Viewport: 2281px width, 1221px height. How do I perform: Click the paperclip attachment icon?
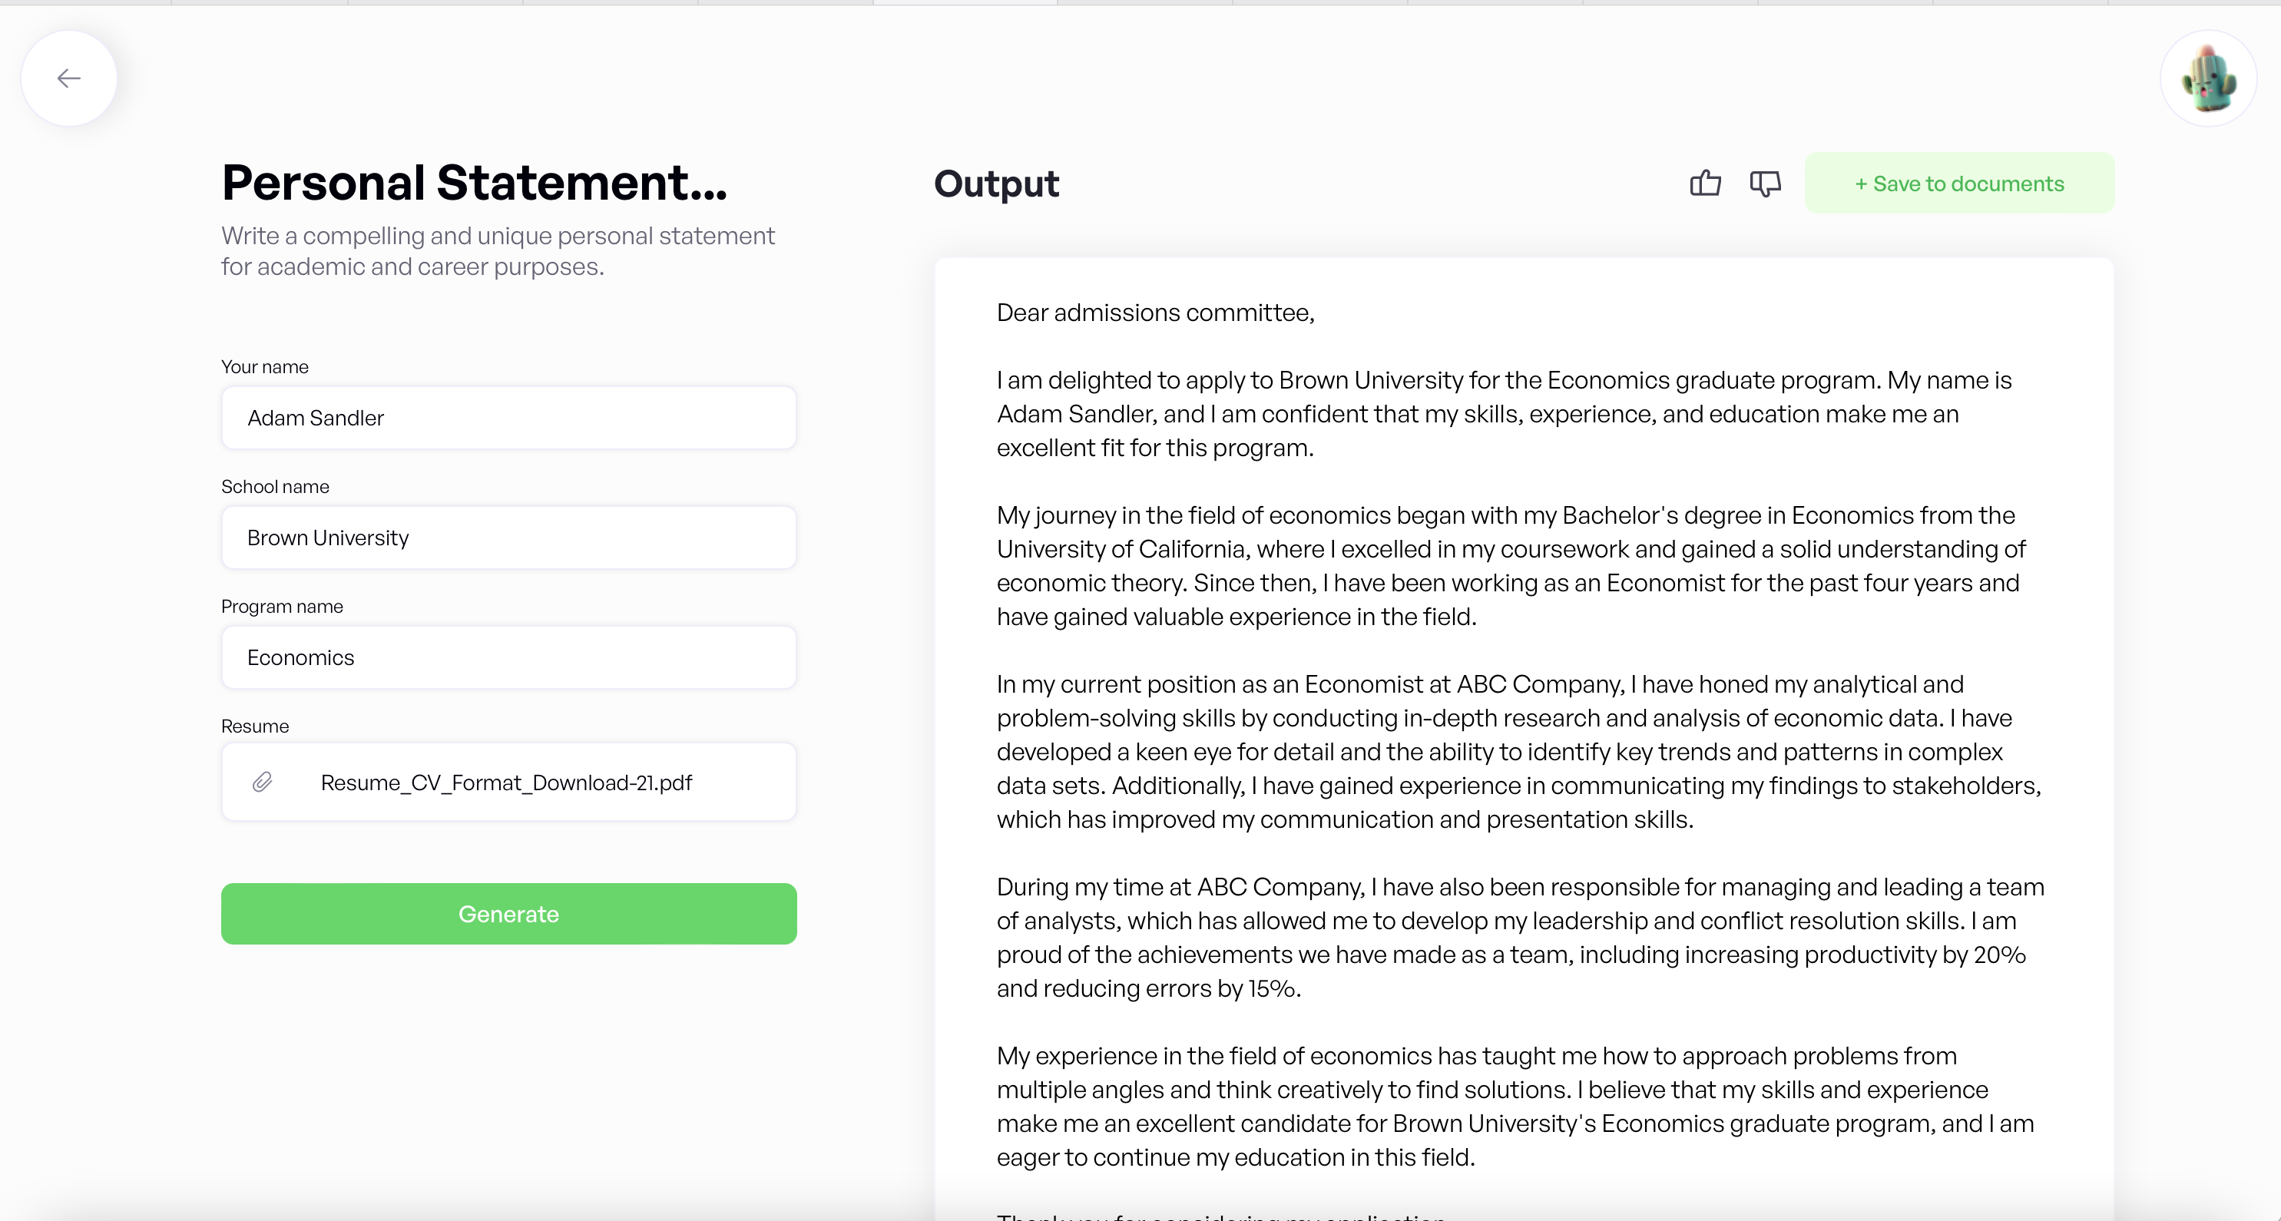pyautogui.click(x=262, y=782)
